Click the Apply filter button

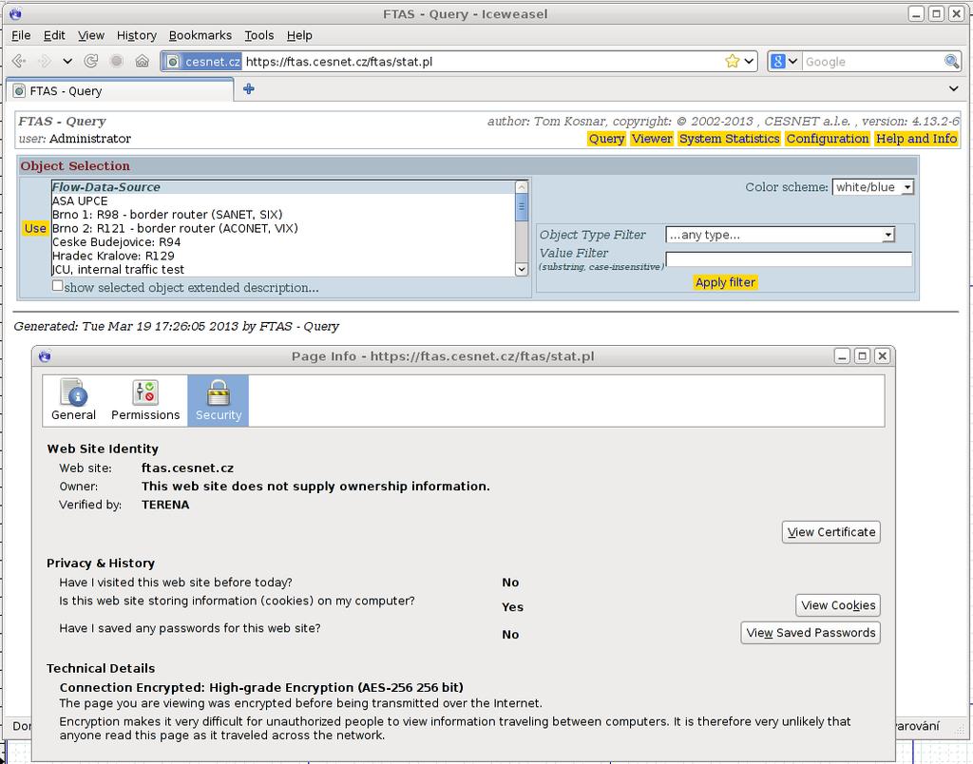tap(725, 282)
